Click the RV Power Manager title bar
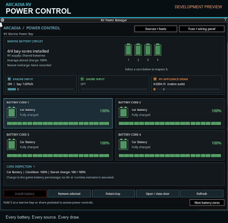 (x=114, y=20)
